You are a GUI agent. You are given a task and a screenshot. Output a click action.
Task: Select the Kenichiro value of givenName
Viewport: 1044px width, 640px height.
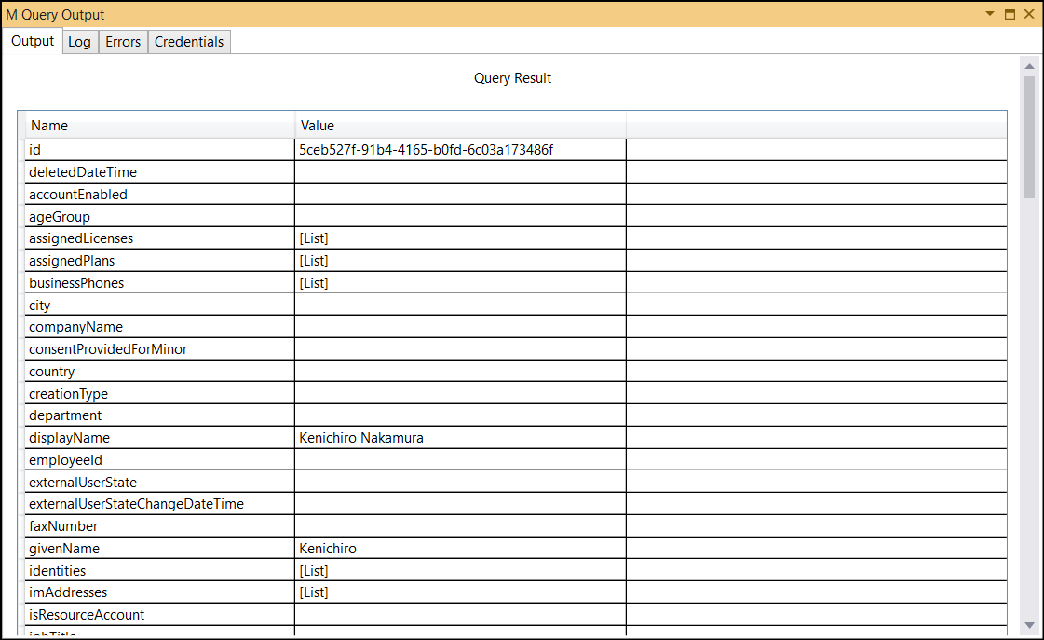[x=460, y=549]
